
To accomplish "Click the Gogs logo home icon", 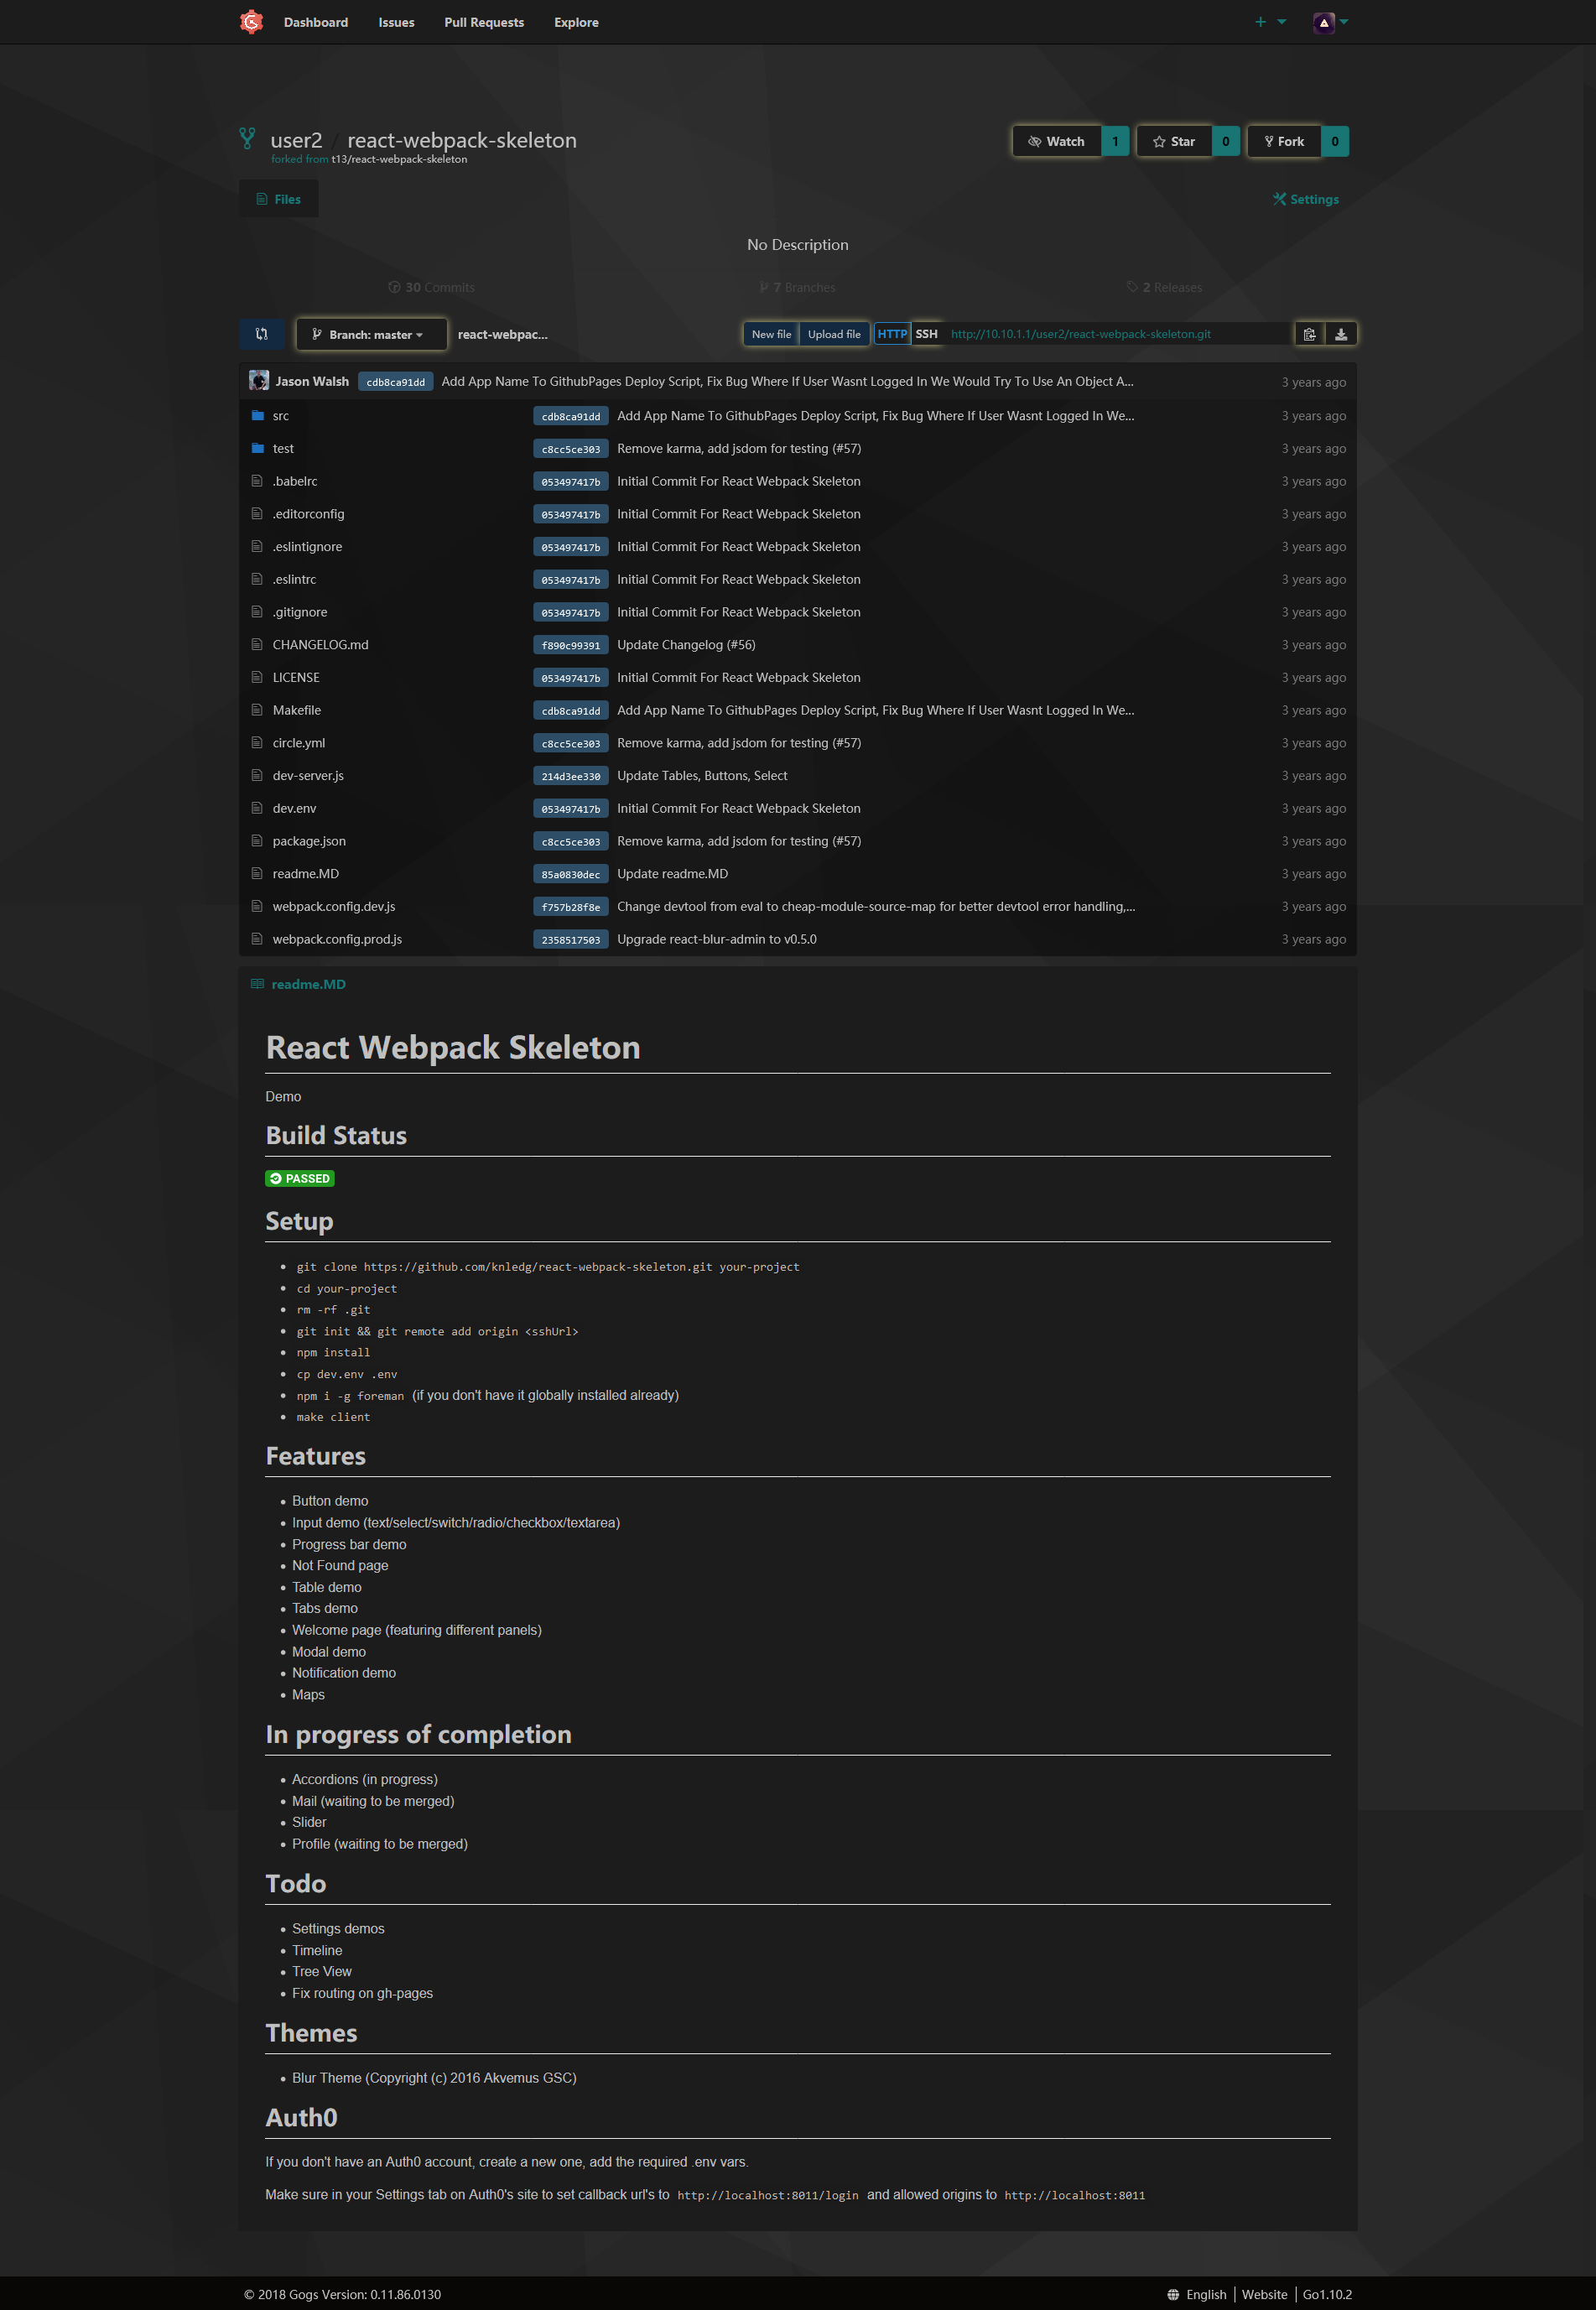I will tap(251, 22).
